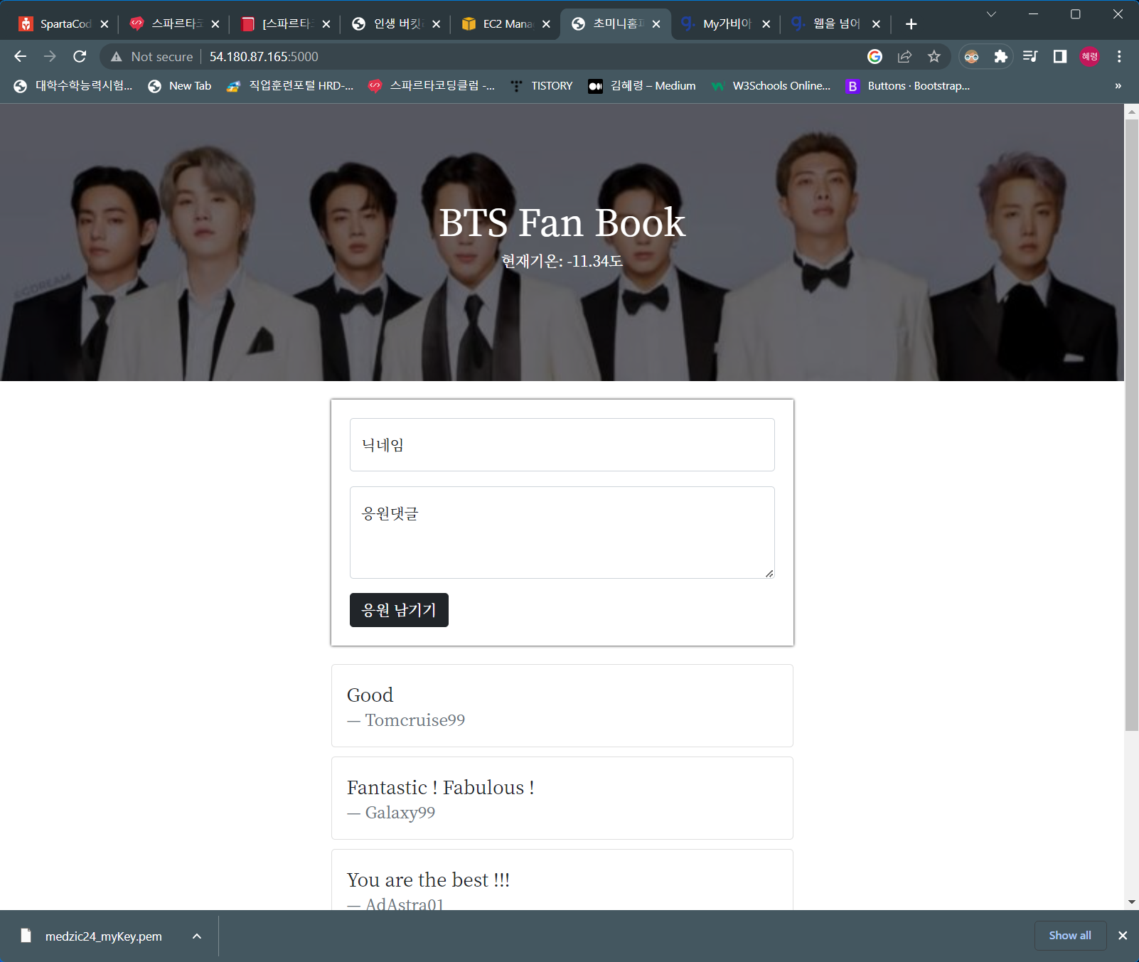The height and width of the screenshot is (962, 1139).
Task: Close the active 초미니홈 tab
Action: pos(656,23)
